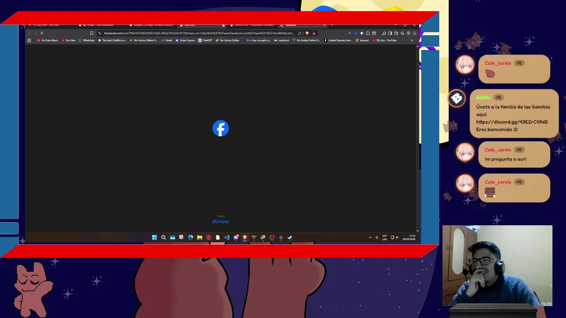Open Windows taskbar search
566x318 pixels.
(164, 238)
